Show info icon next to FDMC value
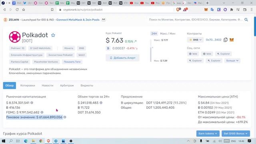The image size is (256, 144). pyautogui.click(x=42, y=112)
